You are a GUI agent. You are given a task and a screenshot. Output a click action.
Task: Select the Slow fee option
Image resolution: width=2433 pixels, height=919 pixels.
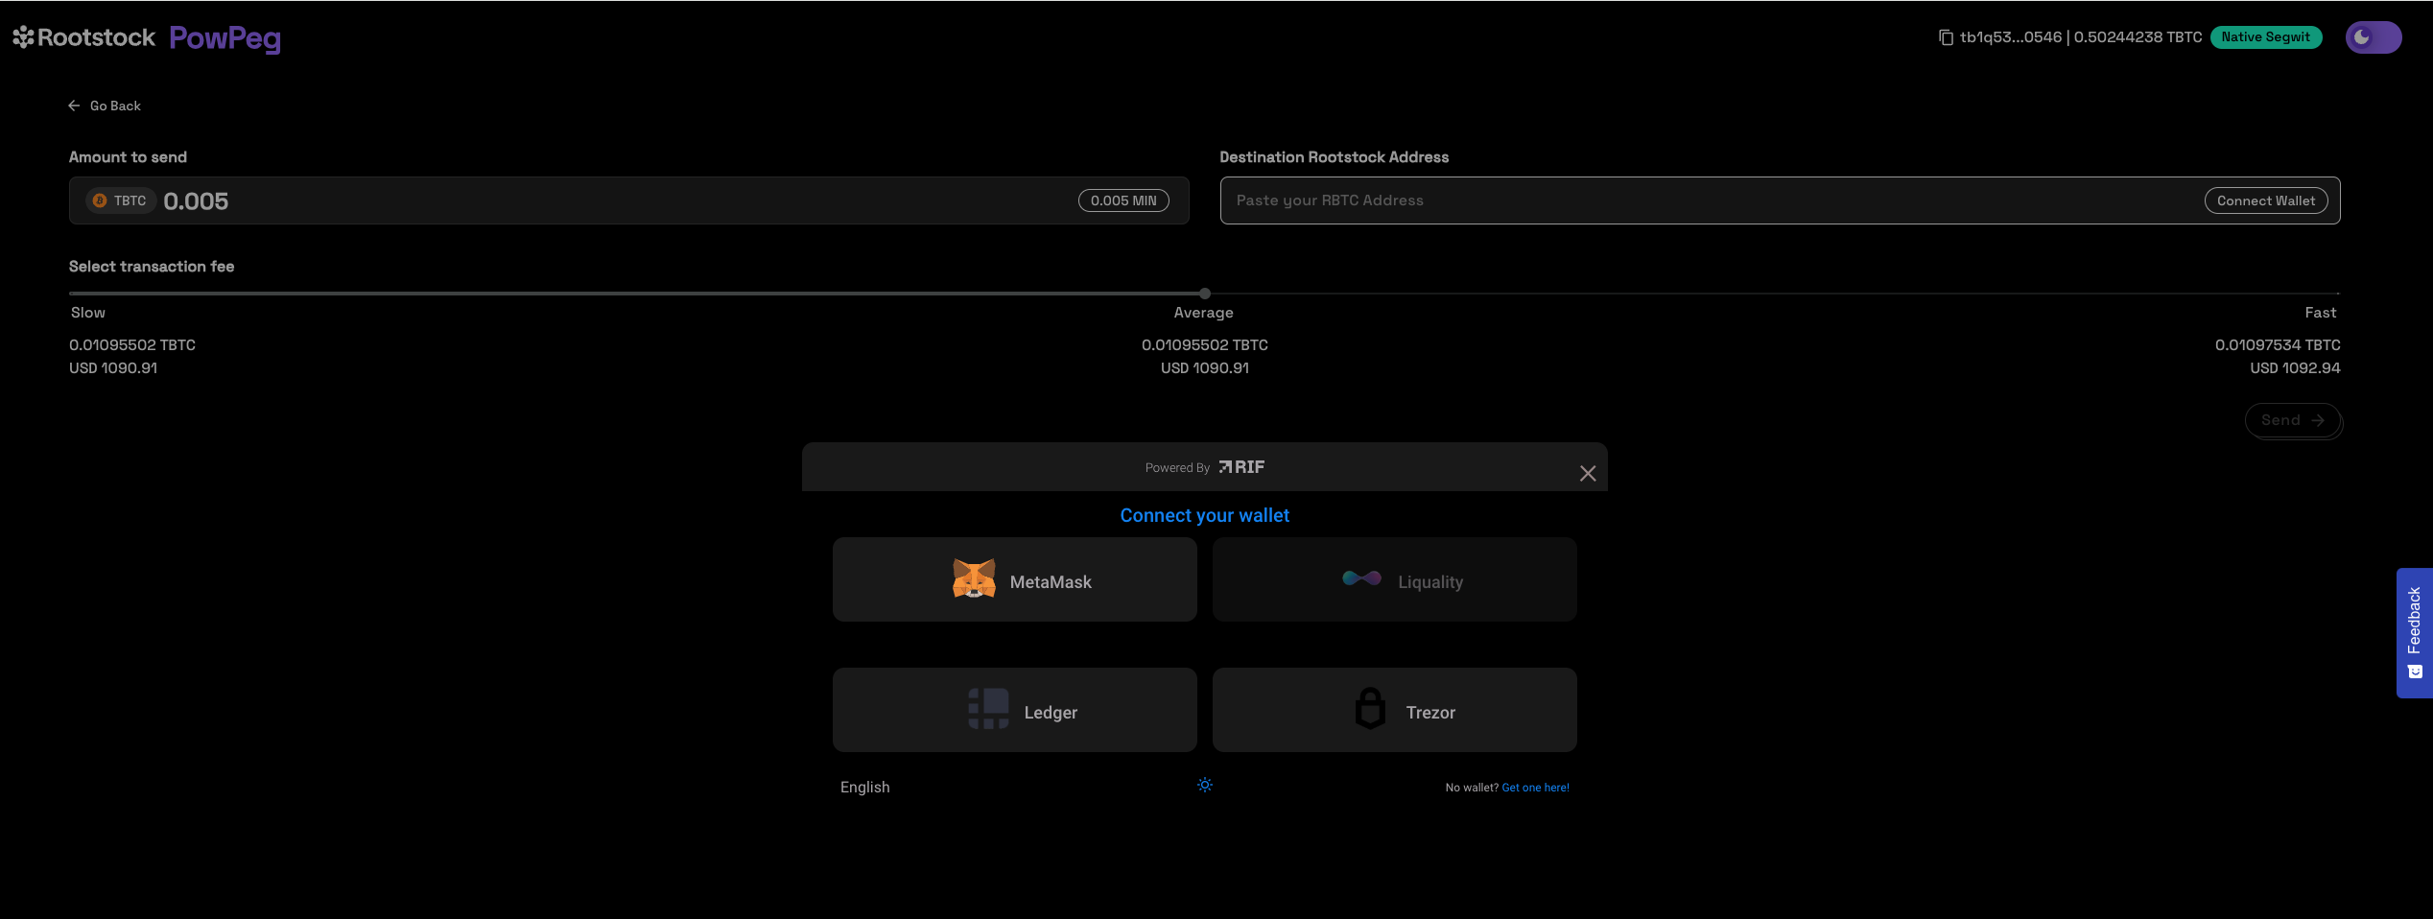point(88,313)
